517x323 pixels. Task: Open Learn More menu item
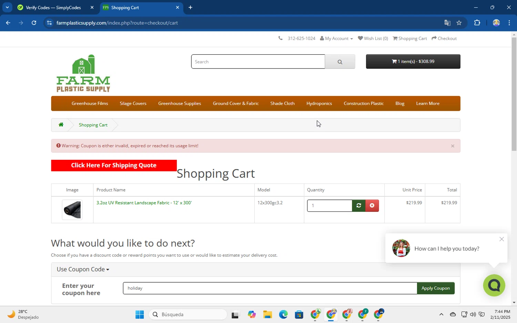(428, 103)
